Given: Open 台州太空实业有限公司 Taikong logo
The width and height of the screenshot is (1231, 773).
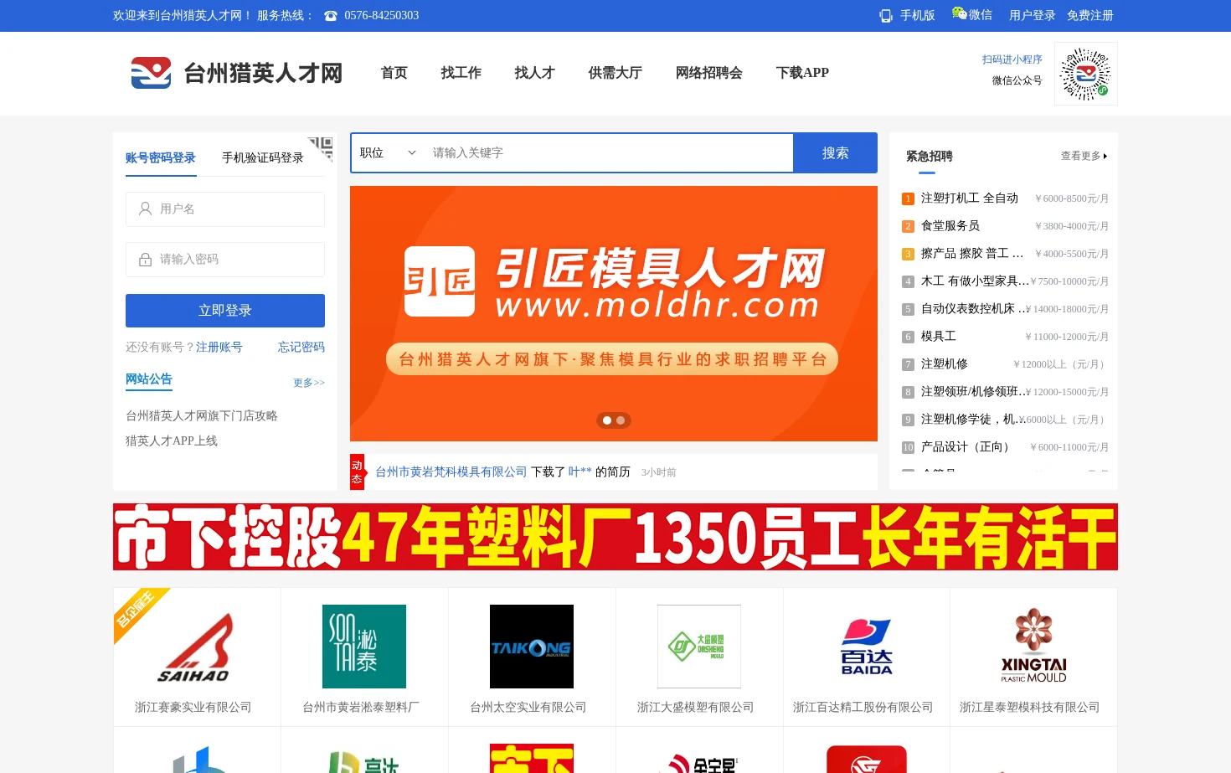Looking at the screenshot, I should (532, 647).
